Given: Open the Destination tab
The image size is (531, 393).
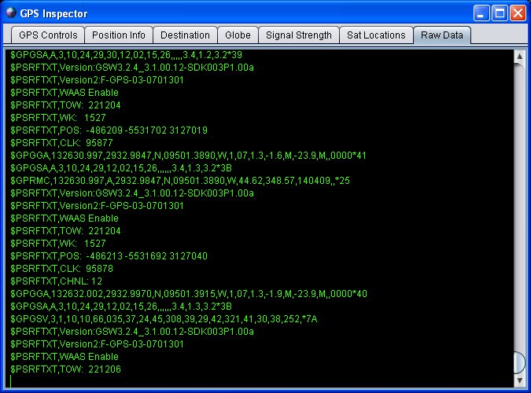Looking at the screenshot, I should (x=185, y=35).
